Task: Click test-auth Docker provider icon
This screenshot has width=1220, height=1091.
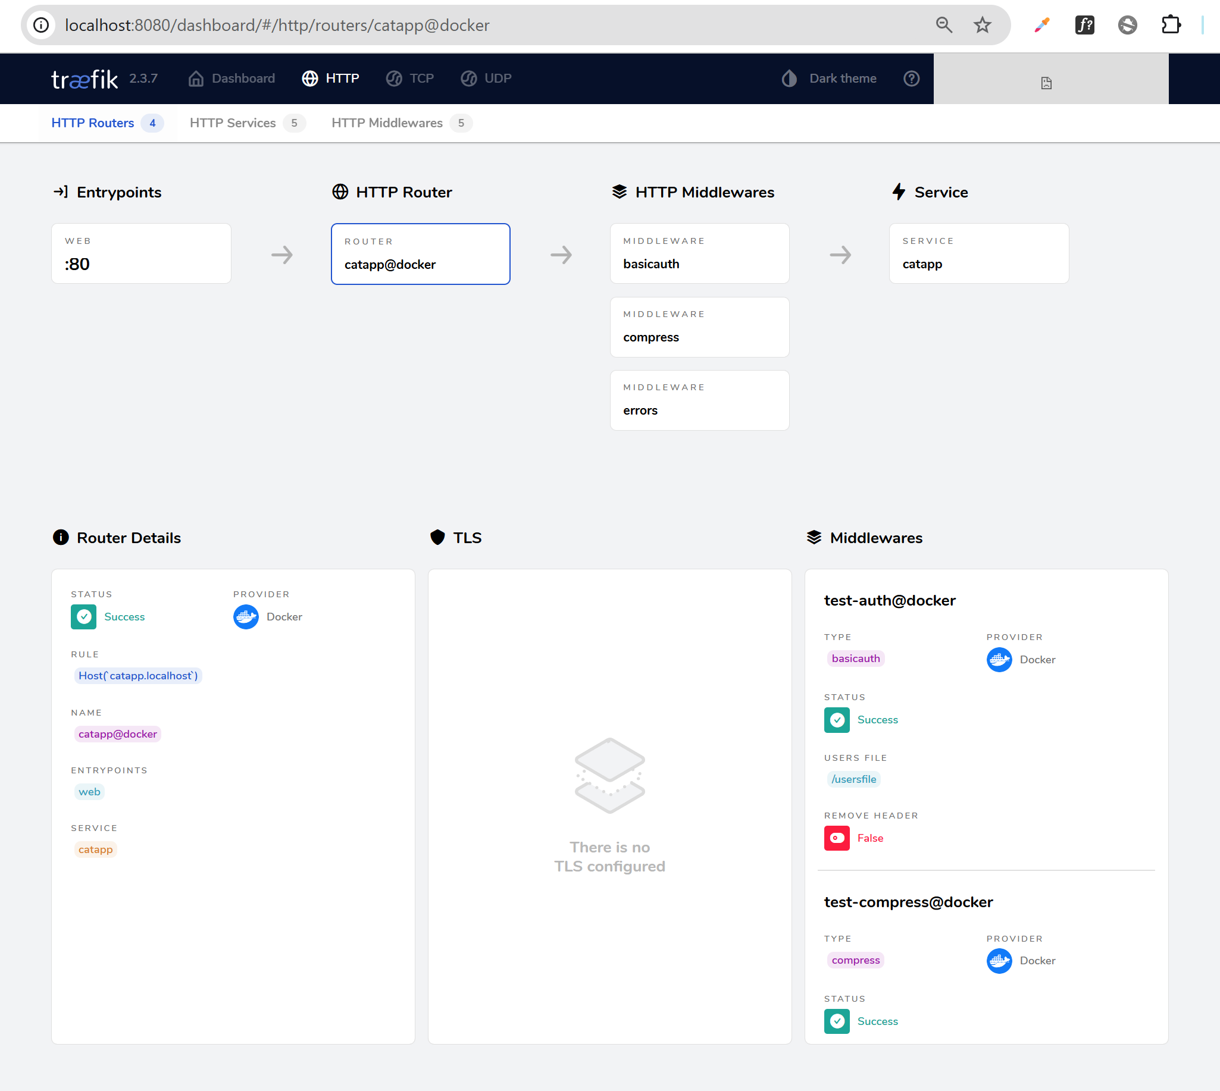Action: coord(999,659)
